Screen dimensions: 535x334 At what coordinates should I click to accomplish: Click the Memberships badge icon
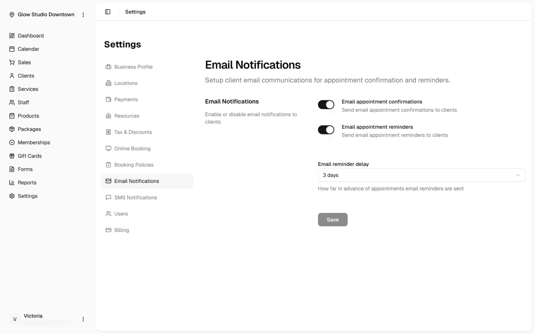pos(12,142)
